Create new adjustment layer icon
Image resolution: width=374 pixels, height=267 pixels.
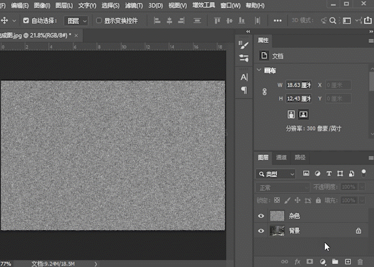point(323,262)
